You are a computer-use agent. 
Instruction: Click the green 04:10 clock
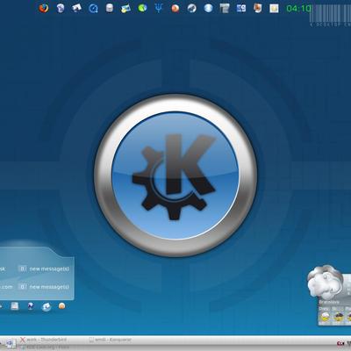pyautogui.click(x=298, y=9)
